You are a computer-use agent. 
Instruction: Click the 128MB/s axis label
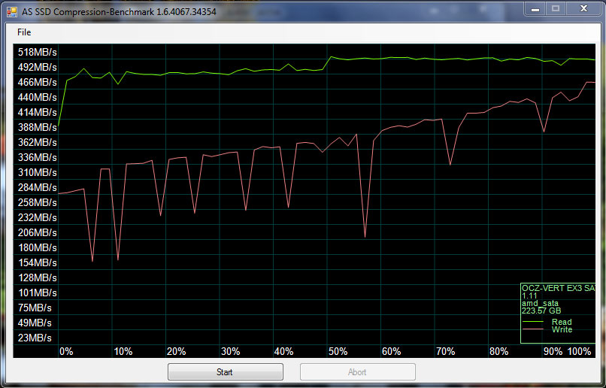point(38,278)
